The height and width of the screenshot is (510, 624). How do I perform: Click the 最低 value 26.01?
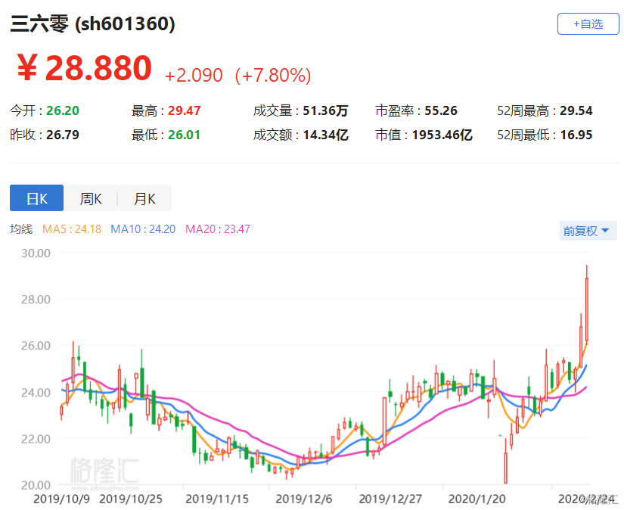pos(184,135)
